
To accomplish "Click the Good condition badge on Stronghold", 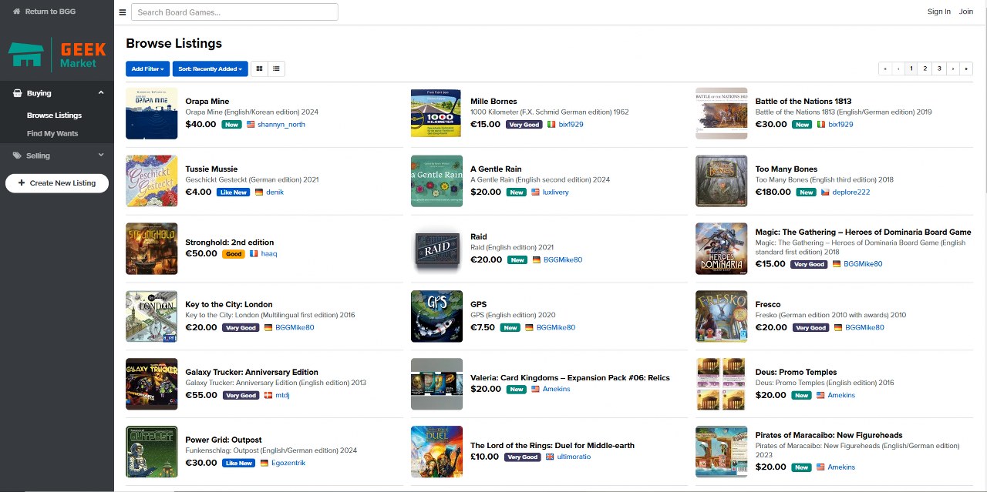I will pos(234,254).
